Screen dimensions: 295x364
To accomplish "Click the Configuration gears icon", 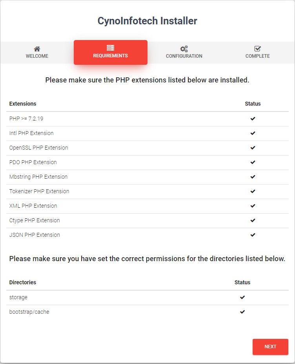I will click(184, 49).
